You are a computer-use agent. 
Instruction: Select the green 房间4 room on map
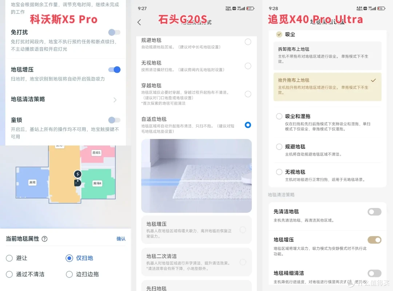tap(97, 183)
